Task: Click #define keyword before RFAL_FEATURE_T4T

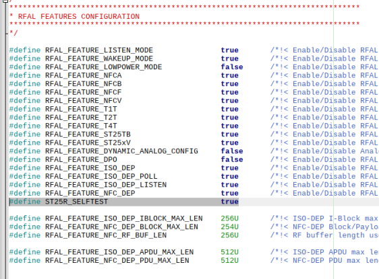Action: [x=25, y=126]
